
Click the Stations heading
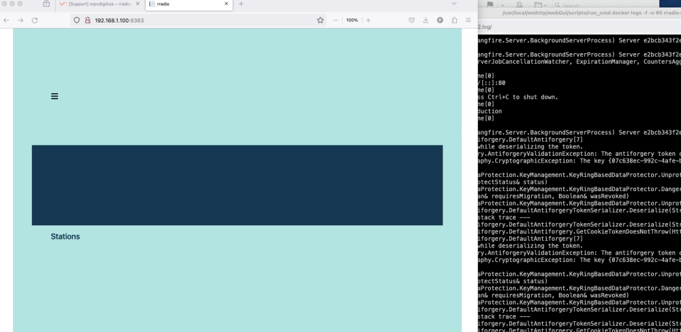[x=65, y=237]
